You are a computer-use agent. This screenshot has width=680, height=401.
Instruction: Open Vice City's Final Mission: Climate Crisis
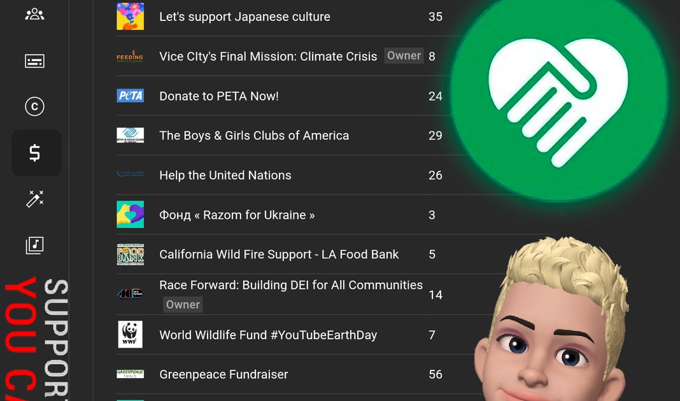(268, 57)
